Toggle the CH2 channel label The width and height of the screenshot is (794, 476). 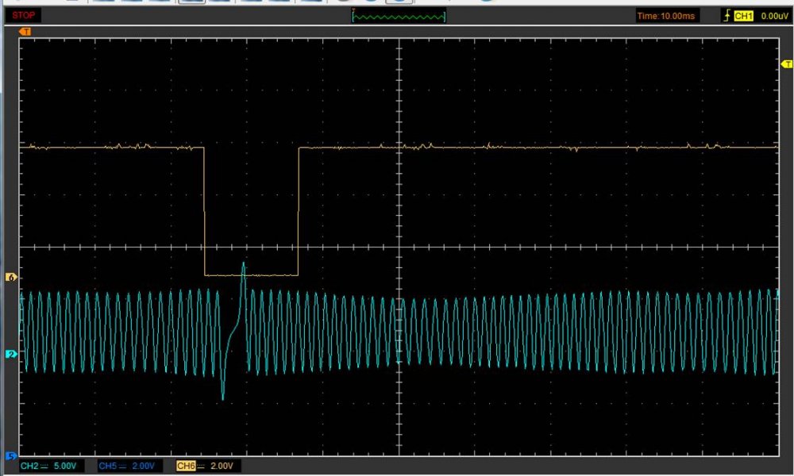(29, 466)
